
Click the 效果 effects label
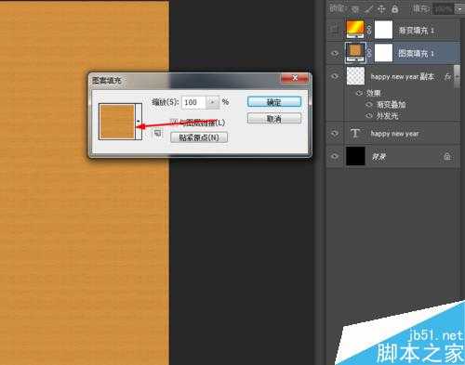coord(373,93)
